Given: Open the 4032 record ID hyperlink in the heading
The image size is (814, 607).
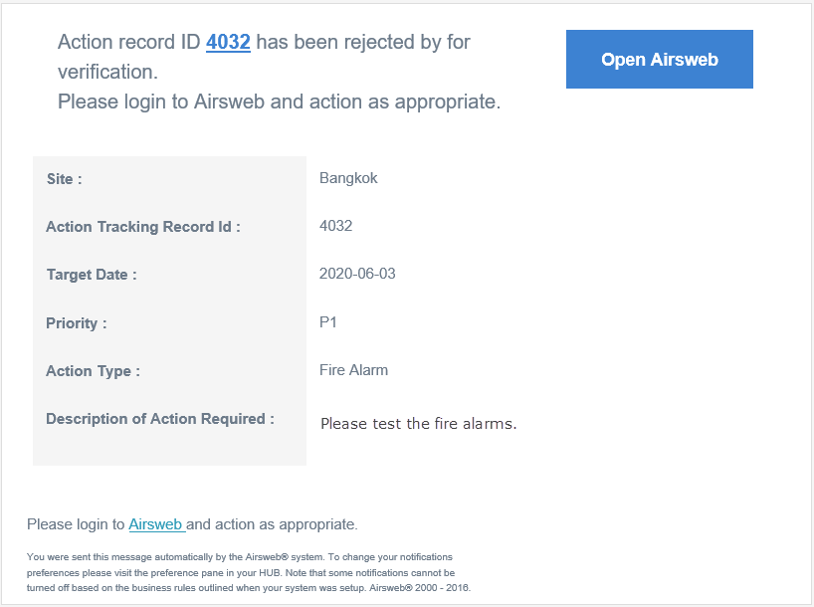Looking at the screenshot, I should 228,42.
